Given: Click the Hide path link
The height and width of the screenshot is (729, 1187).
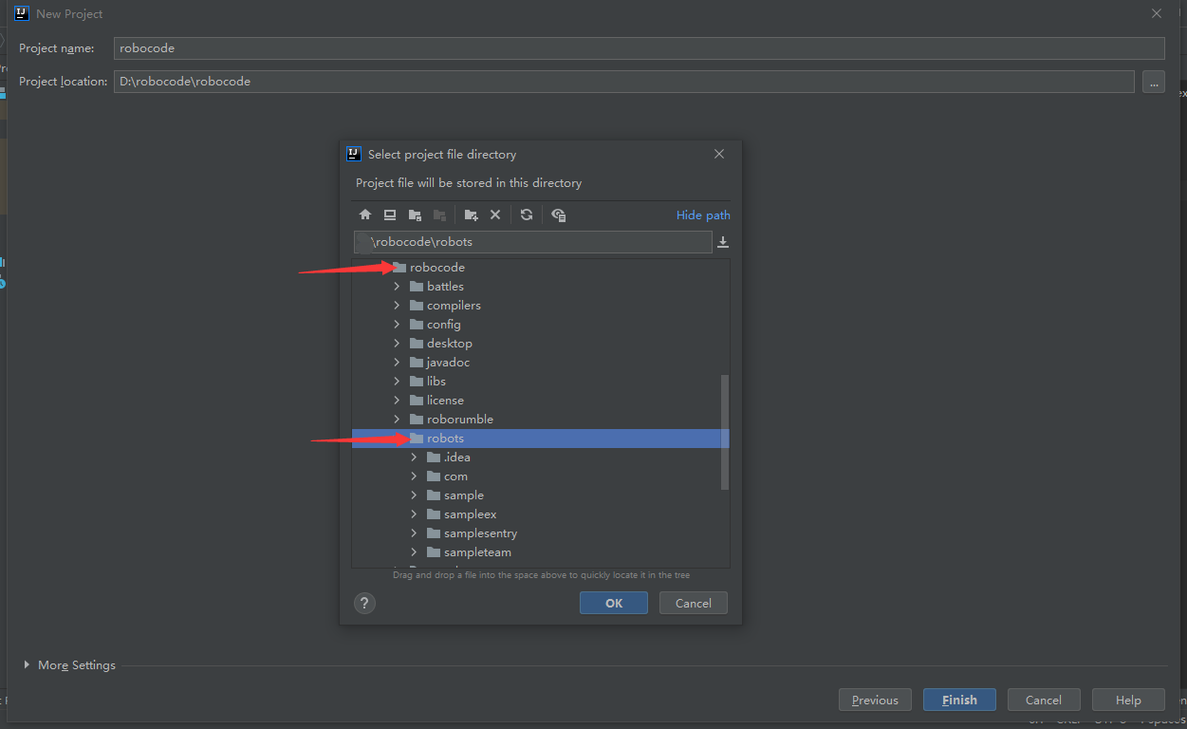Looking at the screenshot, I should click(703, 215).
